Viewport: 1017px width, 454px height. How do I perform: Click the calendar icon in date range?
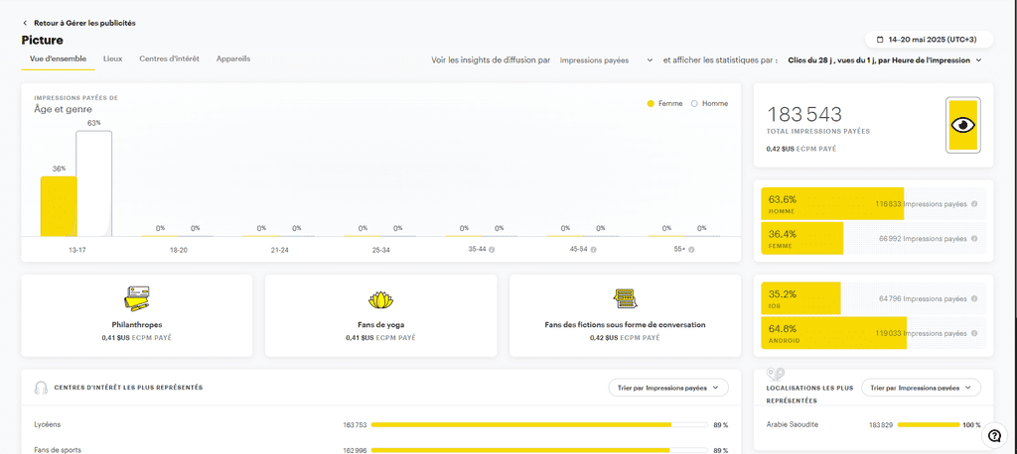tap(879, 40)
